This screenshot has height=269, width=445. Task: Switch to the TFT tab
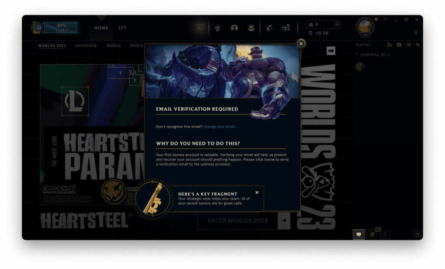click(x=122, y=28)
